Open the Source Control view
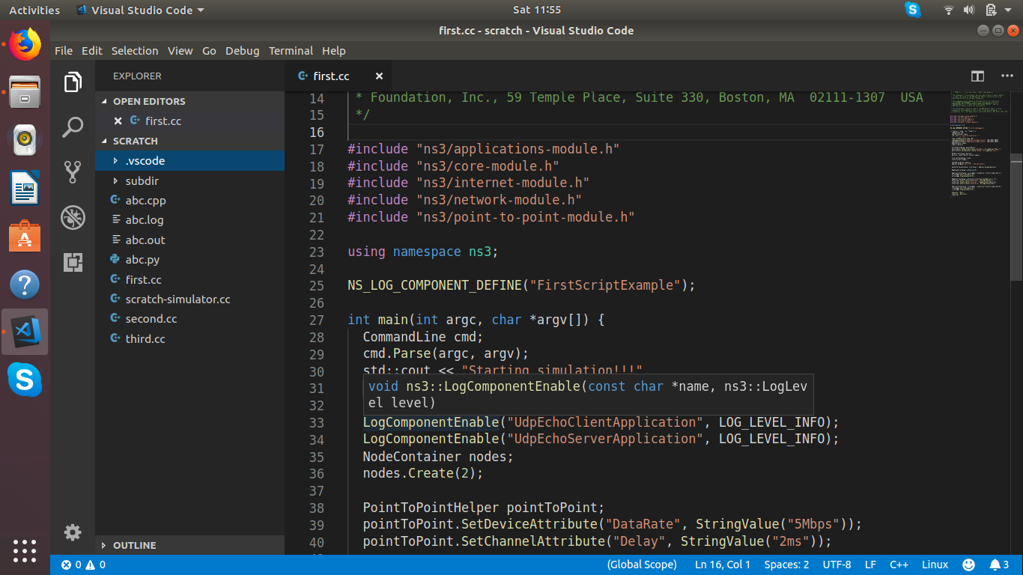Screen dimensions: 1023x575 point(72,172)
